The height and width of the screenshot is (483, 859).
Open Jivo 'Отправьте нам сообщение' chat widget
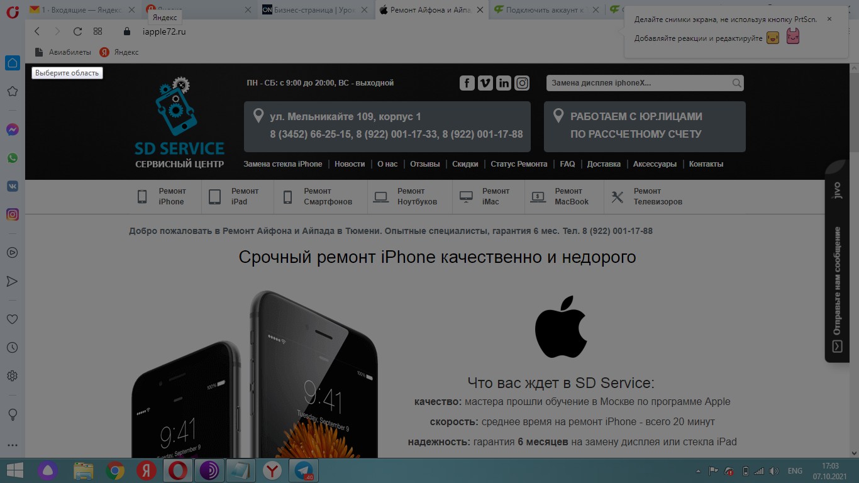pos(838,261)
